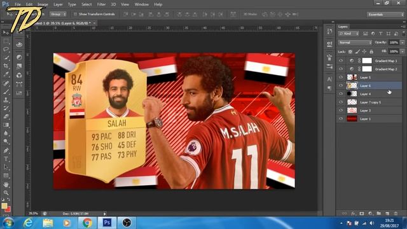The image size is (407, 229).
Task: Select the Brush tool
Action: click(6, 92)
